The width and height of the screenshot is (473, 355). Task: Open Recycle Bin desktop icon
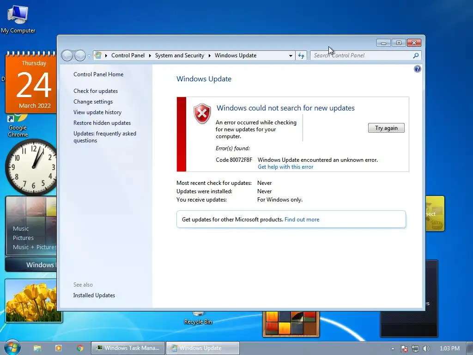pos(198,318)
